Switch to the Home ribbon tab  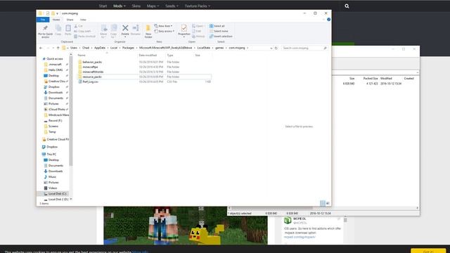(56, 20)
